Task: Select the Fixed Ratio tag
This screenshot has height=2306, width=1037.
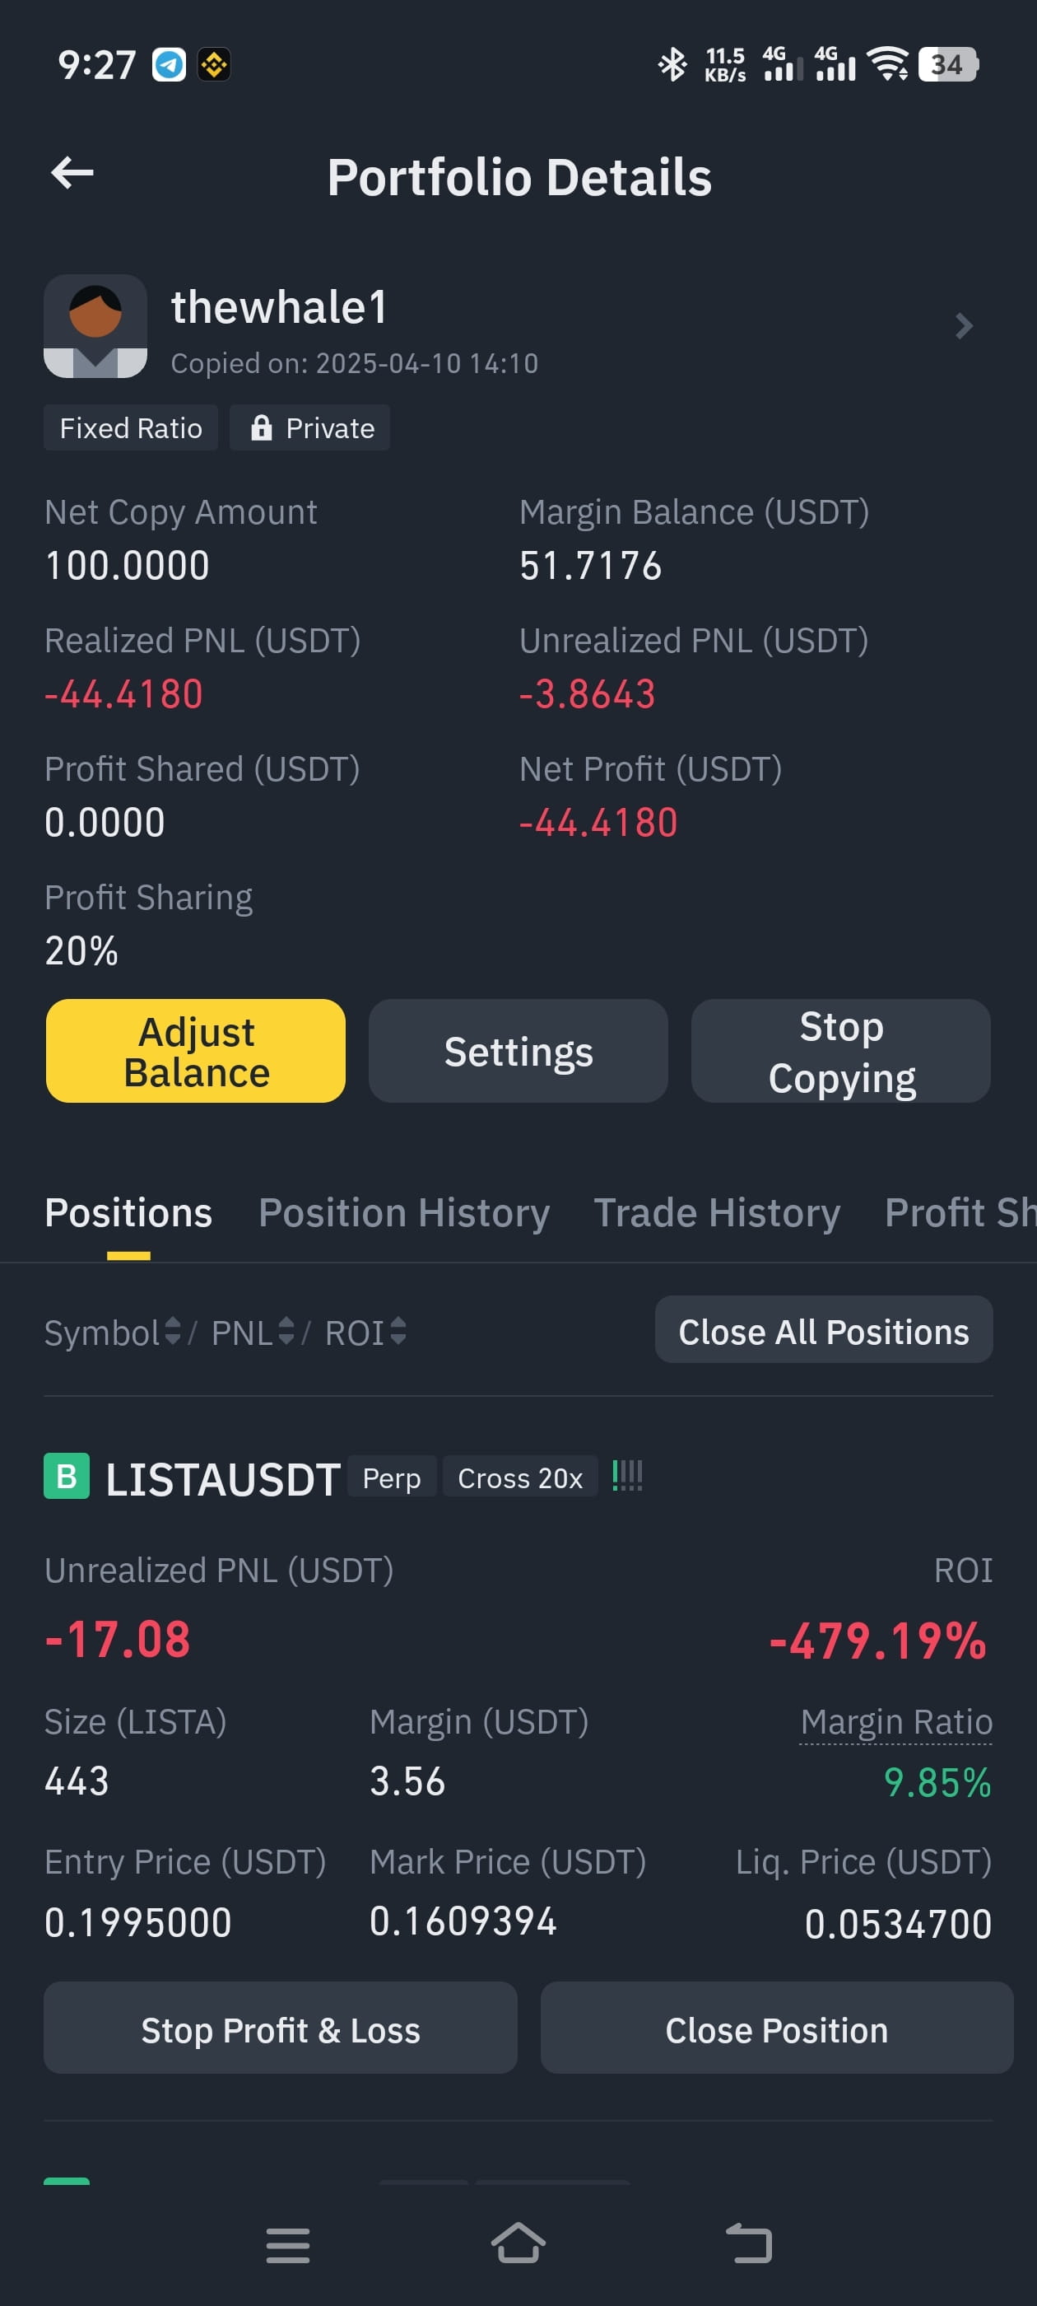Action: pyautogui.click(x=131, y=428)
